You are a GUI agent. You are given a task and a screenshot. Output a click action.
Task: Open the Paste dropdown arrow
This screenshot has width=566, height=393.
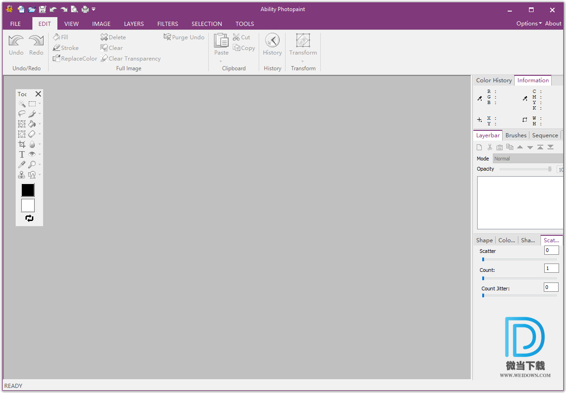221,61
